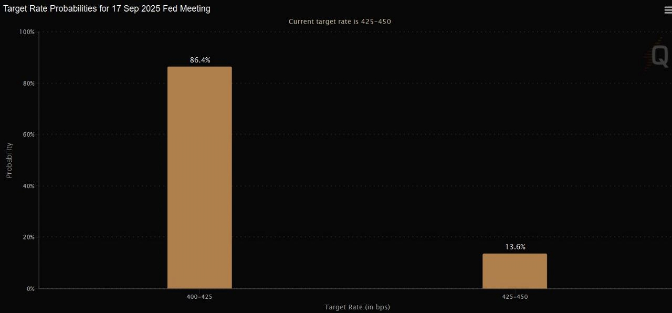The image size is (672, 313).
Task: Click the 400-425 x-axis tick label
Action: tap(199, 297)
